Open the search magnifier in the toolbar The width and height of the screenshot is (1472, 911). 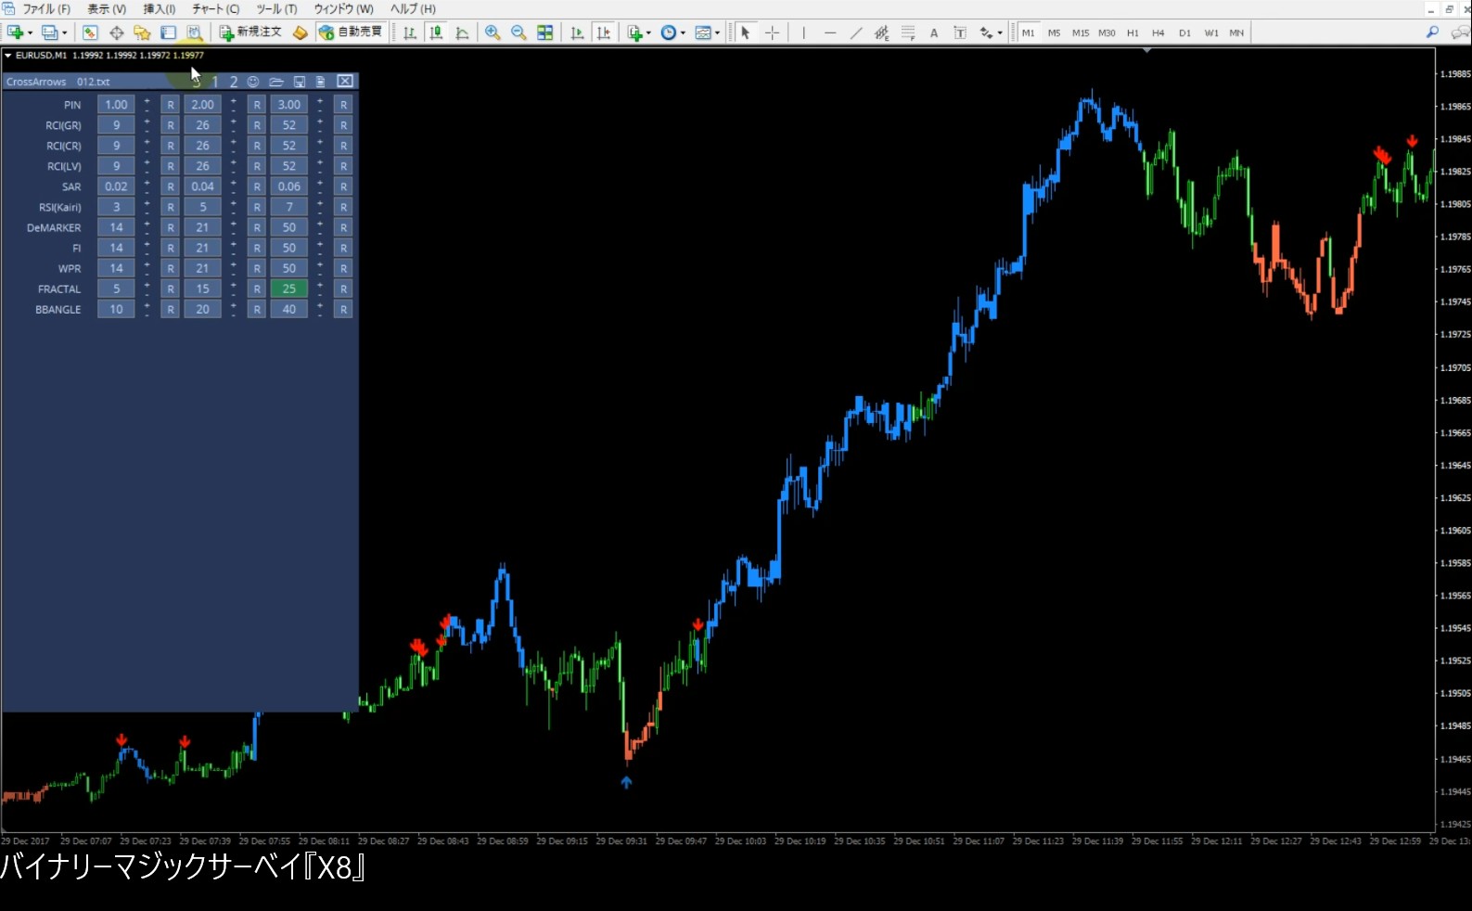click(x=1432, y=32)
